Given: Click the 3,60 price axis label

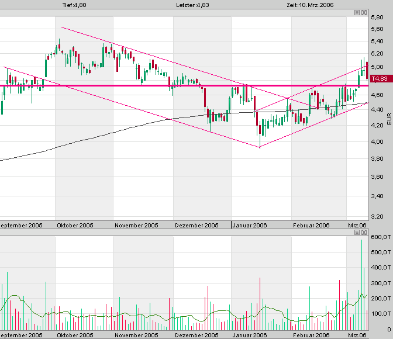Looking at the screenshot, I should (377, 177).
